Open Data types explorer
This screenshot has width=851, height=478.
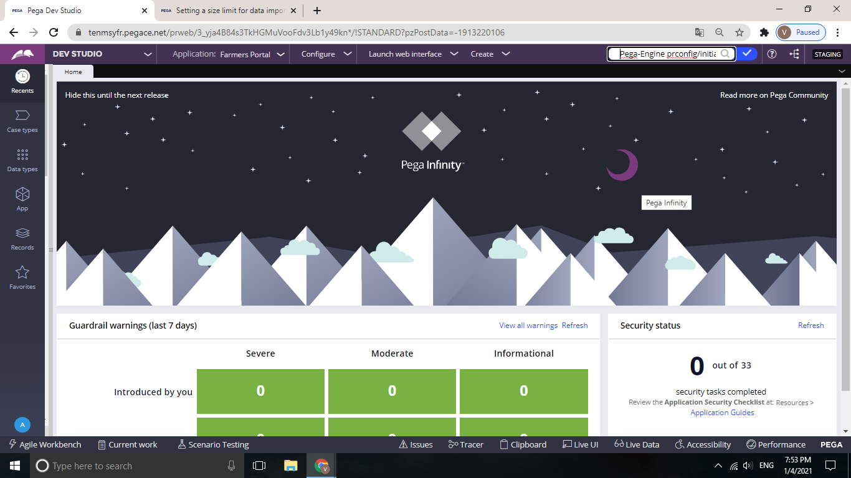coord(22,160)
